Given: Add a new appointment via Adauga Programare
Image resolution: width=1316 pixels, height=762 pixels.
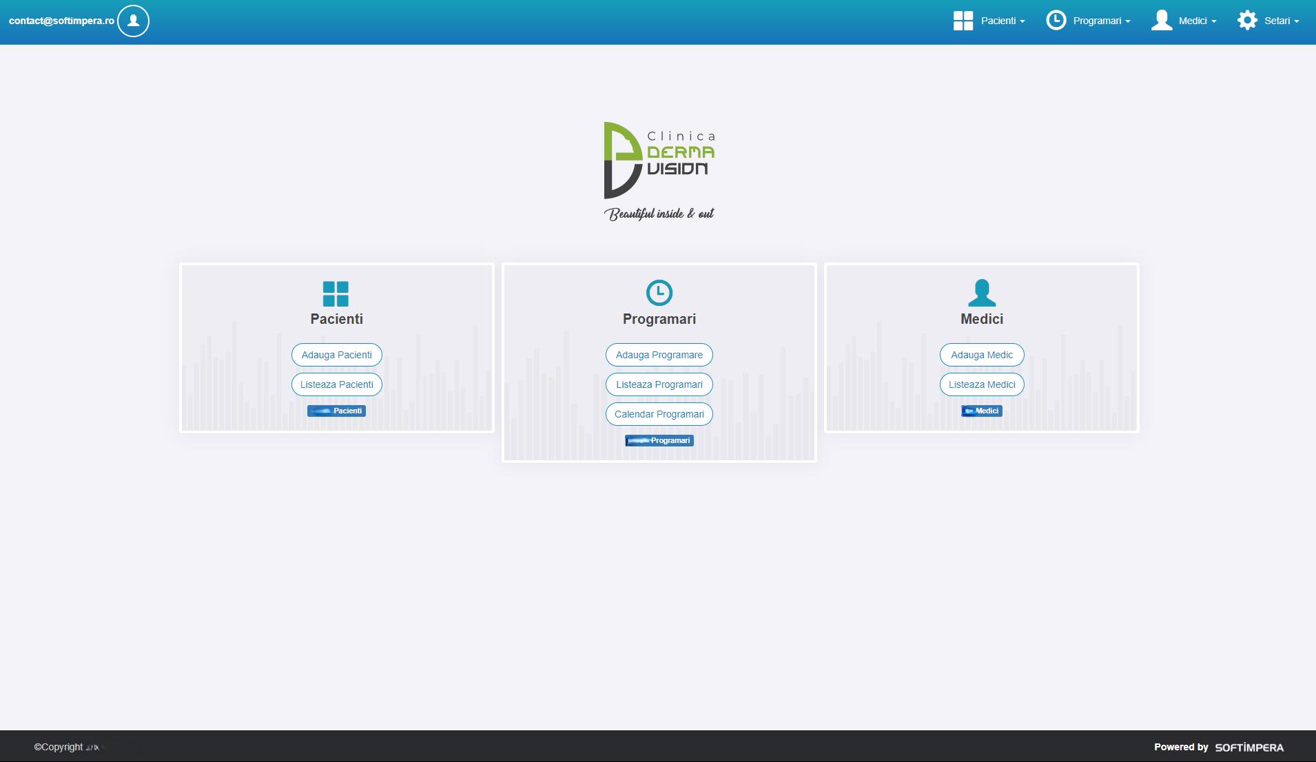Looking at the screenshot, I should click(659, 355).
